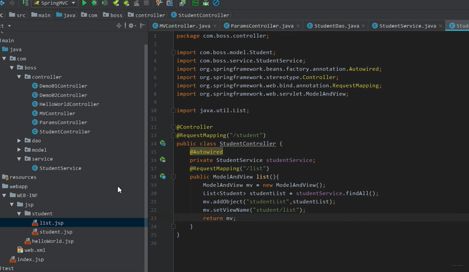The image size is (469, 272).
Task: Open project panel gear settings
Action: point(132,26)
